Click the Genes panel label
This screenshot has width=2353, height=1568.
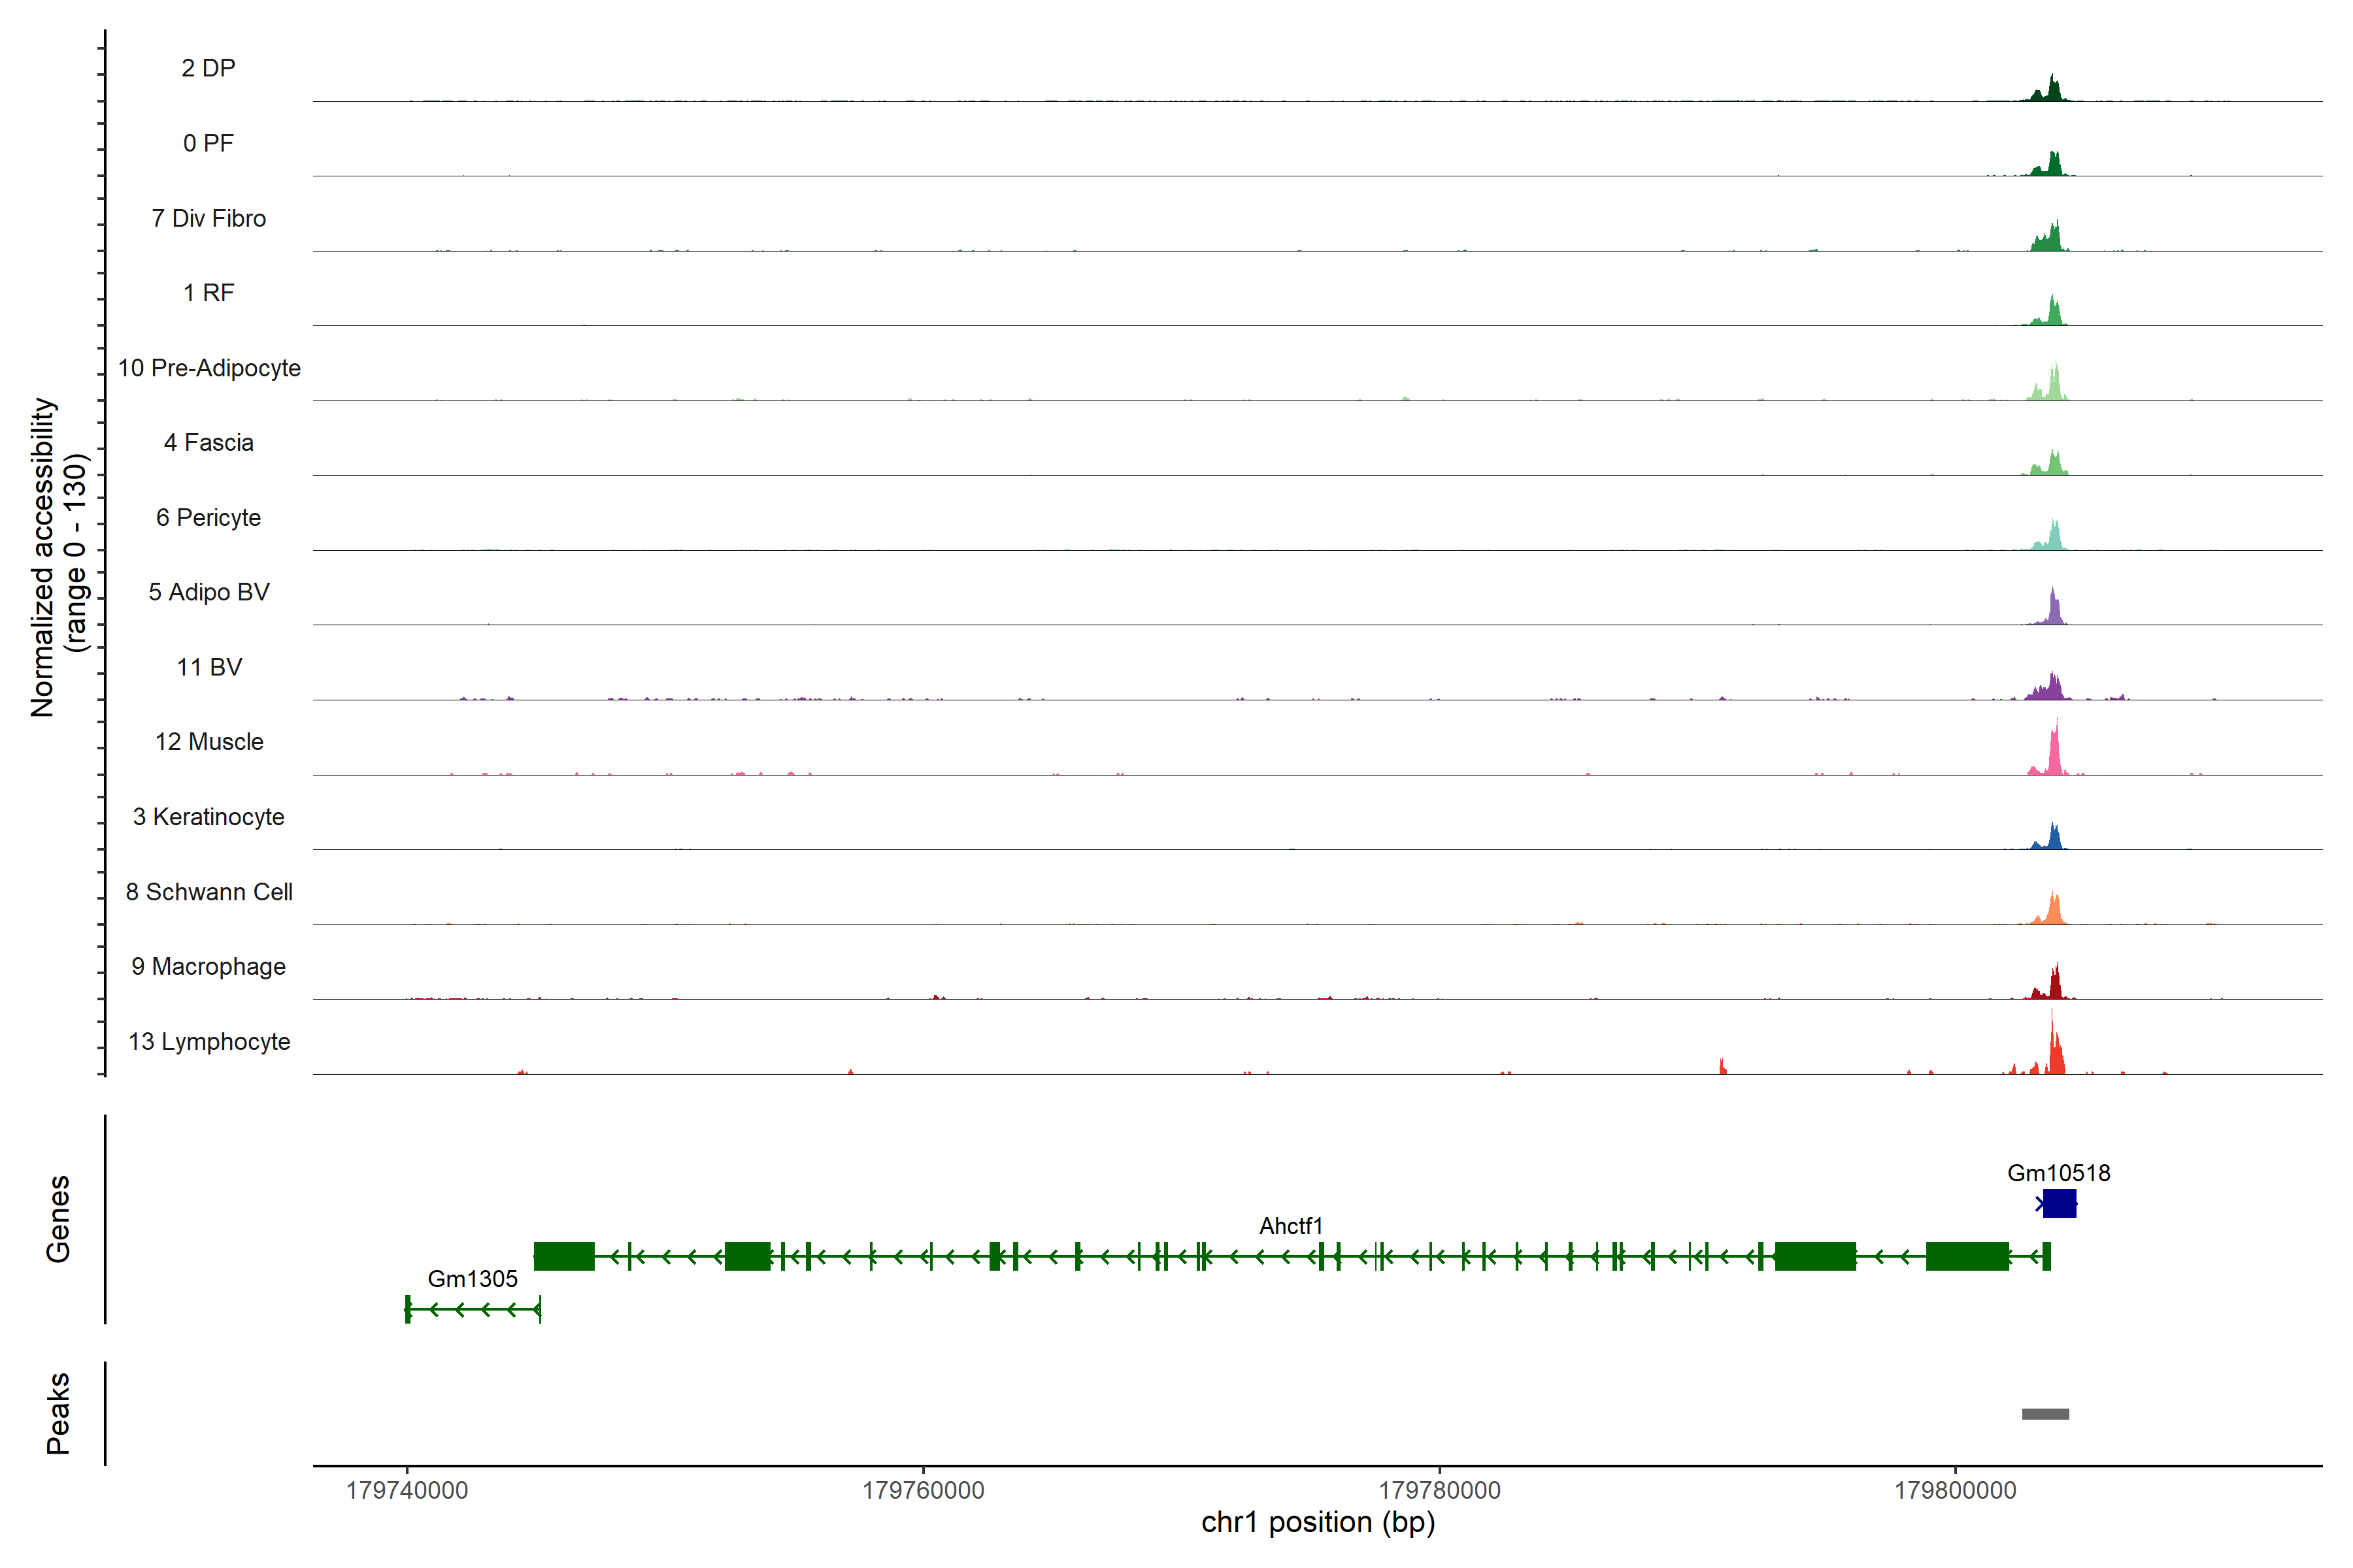click(58, 1219)
